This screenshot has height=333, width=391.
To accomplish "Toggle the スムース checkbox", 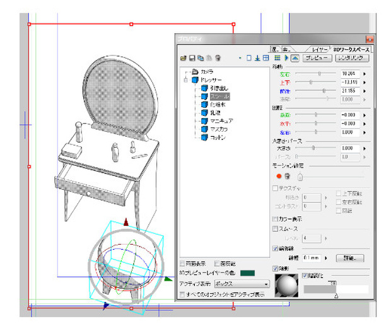I will [276, 228].
